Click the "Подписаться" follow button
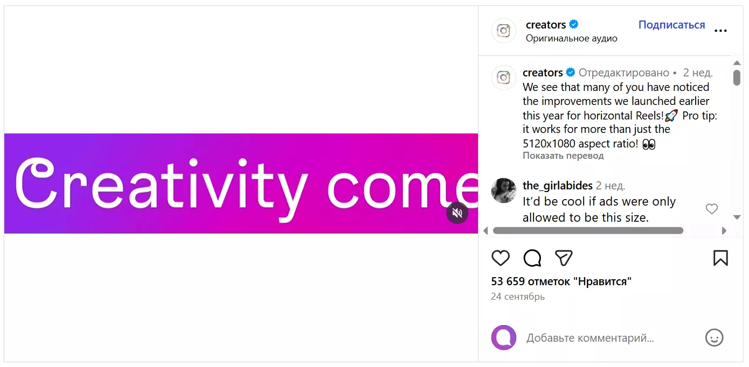Viewport: 749px width, 367px height. coord(671,25)
